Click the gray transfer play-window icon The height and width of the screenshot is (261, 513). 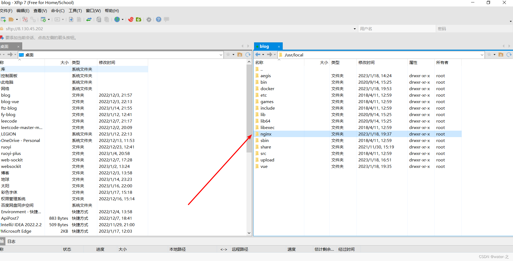click(57, 19)
